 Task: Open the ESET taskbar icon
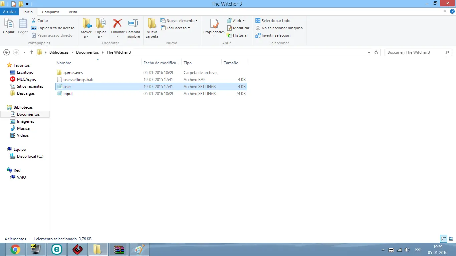pos(57,249)
